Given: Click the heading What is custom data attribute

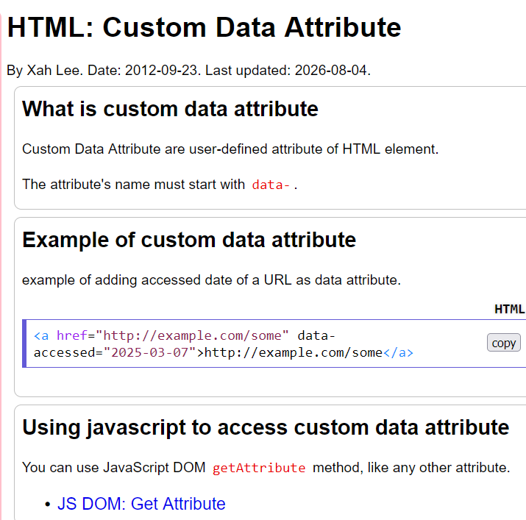Looking at the screenshot, I should 170,109.
